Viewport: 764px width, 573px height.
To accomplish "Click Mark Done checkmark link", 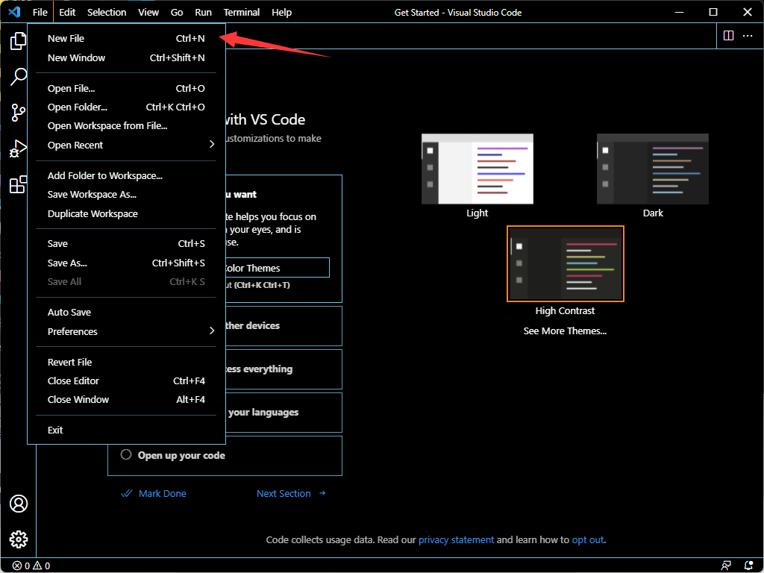I will click(x=154, y=494).
